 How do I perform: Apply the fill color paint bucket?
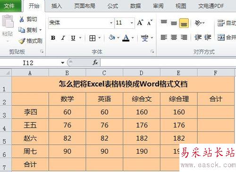click(x=112, y=38)
